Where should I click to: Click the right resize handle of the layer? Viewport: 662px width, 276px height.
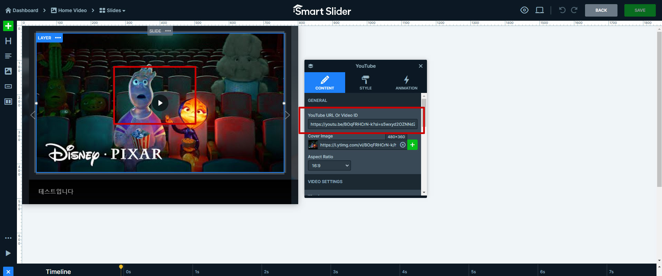[x=284, y=103]
